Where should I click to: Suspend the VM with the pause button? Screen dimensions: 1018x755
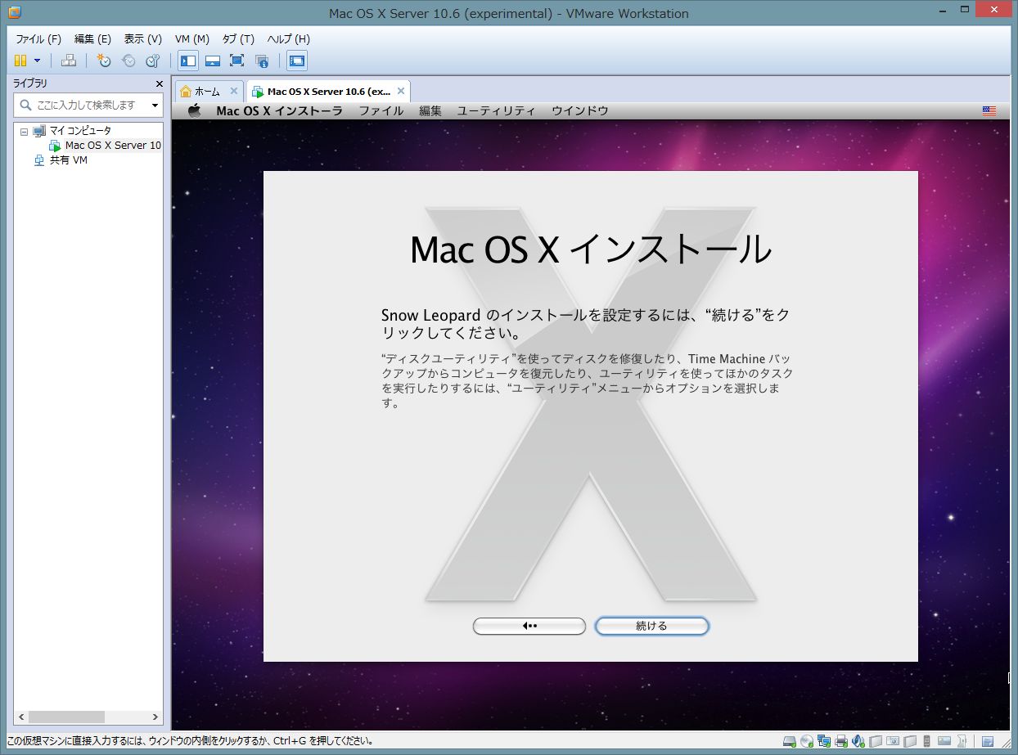click(20, 61)
